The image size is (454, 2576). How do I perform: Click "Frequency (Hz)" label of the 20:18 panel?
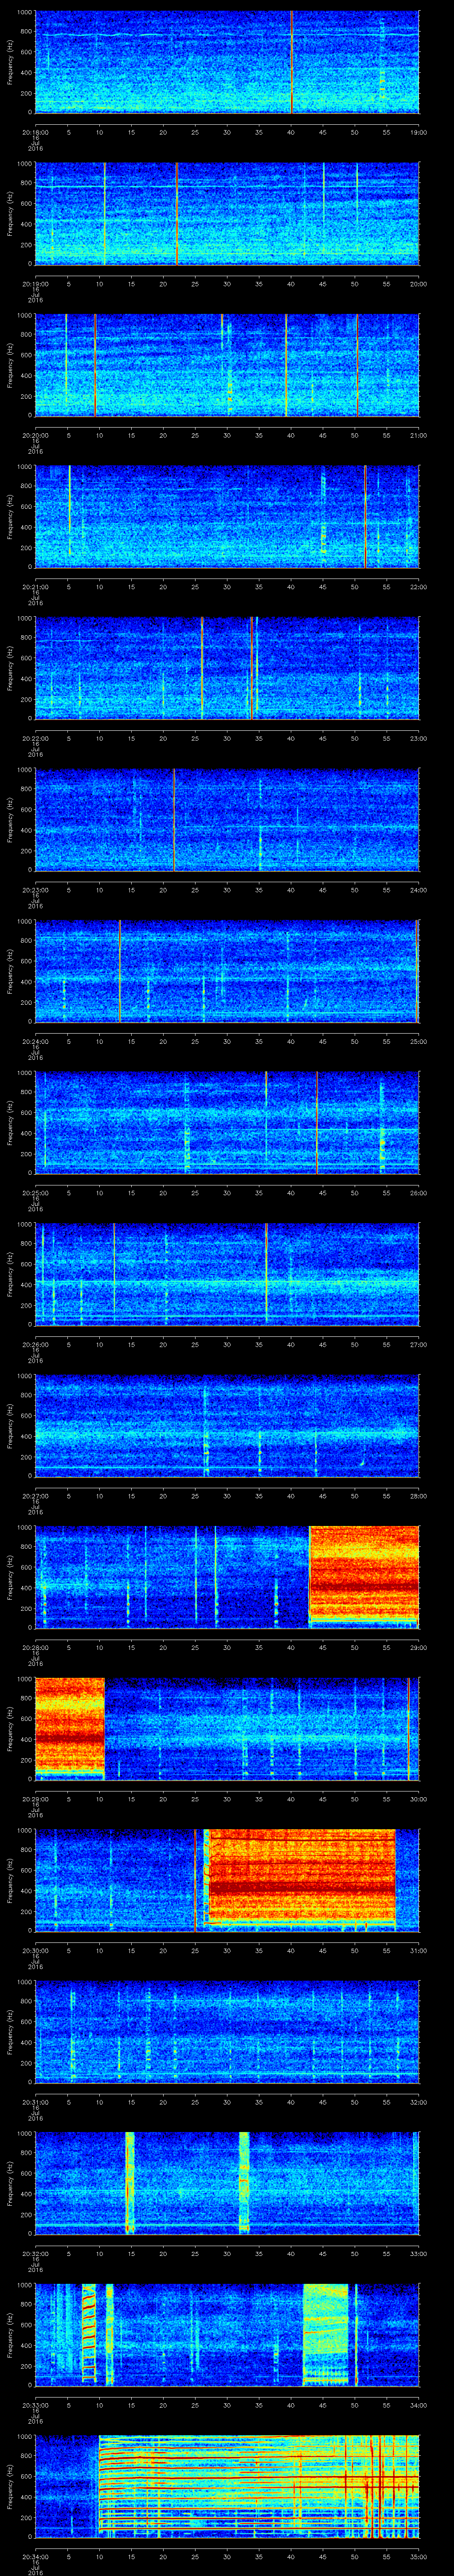(10, 62)
